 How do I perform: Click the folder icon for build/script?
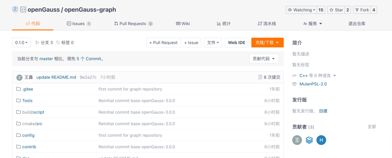coord(18,112)
